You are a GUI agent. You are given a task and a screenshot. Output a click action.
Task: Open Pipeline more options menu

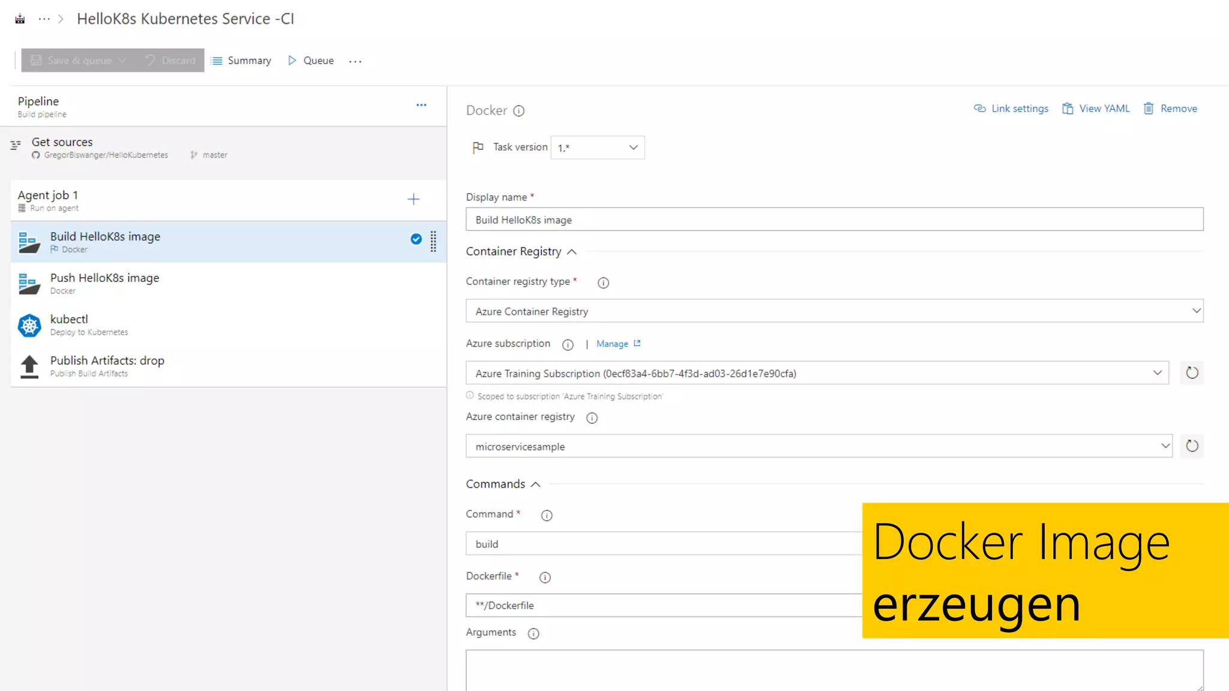click(421, 105)
